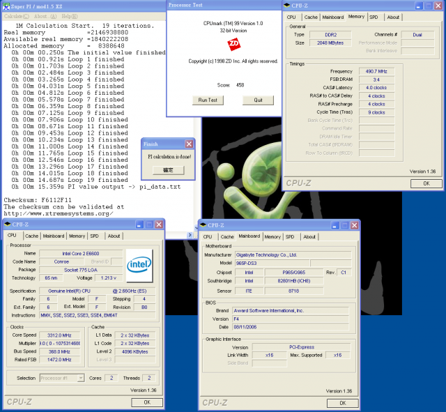
Task: Run Test in Processor Test window
Action: tap(208, 100)
